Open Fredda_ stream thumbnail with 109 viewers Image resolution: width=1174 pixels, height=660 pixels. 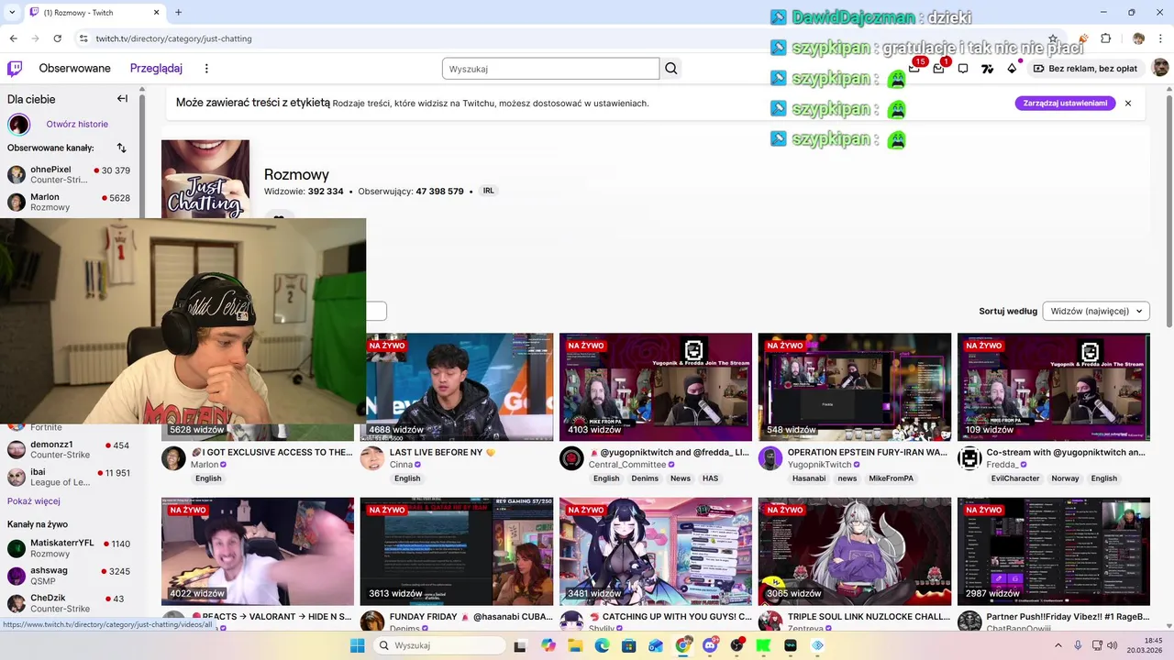click(1054, 387)
